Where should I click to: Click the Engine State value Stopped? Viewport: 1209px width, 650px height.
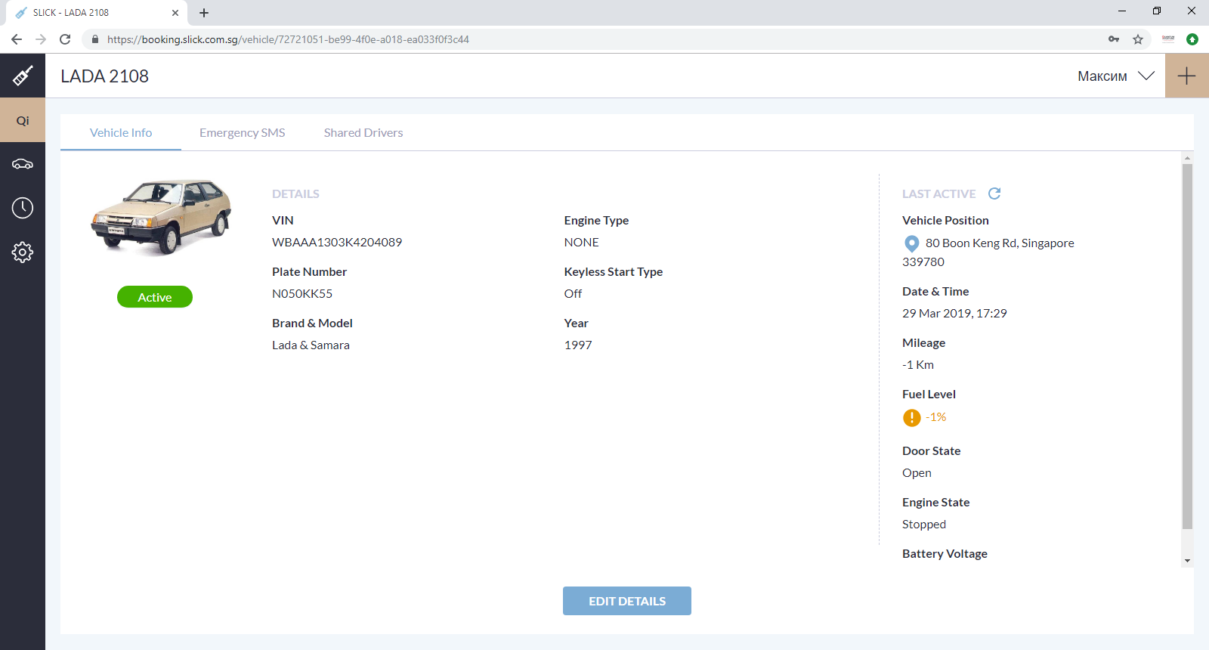[924, 524]
